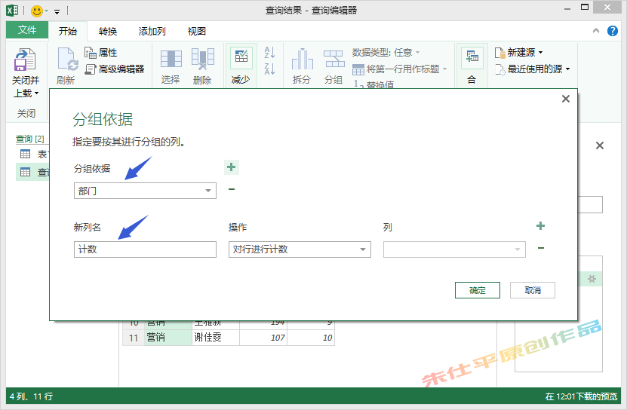Open the 文件 tab

coord(27,30)
